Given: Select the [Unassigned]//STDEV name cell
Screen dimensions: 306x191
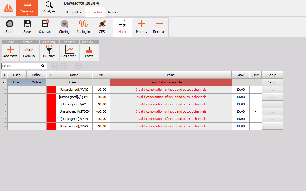Looking at the screenshot, I should 74,111.
